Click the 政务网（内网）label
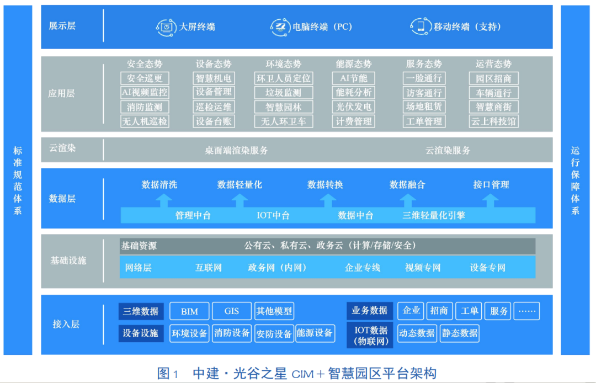 (277, 268)
